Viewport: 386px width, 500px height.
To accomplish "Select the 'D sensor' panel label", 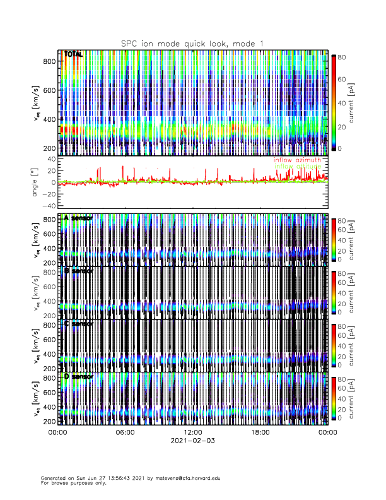I will [x=78, y=377].
